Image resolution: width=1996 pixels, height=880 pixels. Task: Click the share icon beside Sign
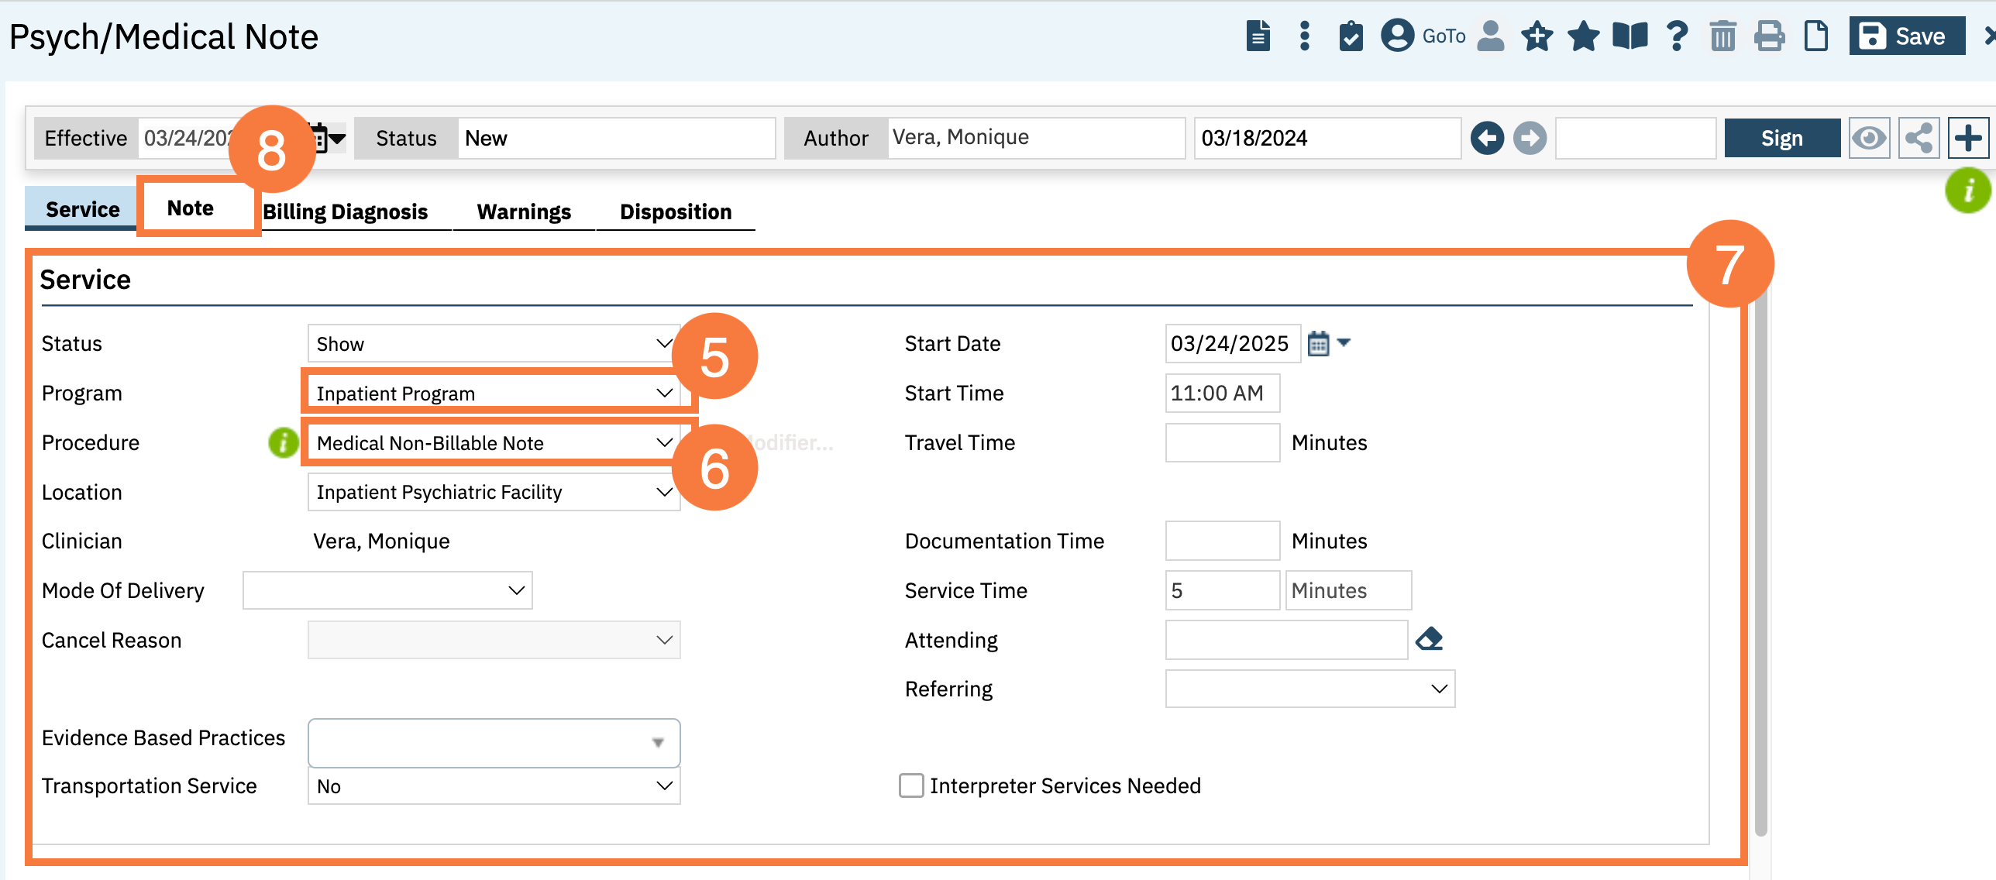(x=1919, y=139)
